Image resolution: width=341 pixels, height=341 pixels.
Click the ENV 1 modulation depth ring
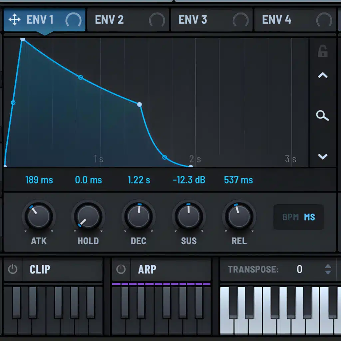click(x=73, y=21)
